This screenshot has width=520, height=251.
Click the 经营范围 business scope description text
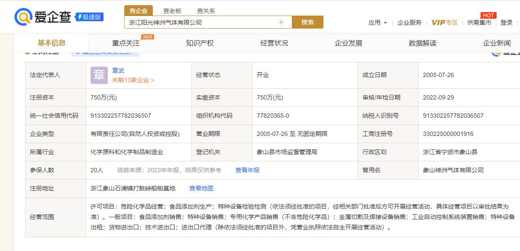tap(303, 217)
